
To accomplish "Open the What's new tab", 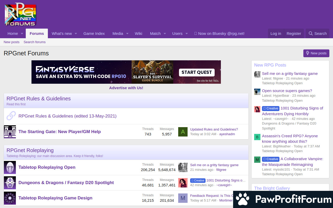I will click(62, 34).
